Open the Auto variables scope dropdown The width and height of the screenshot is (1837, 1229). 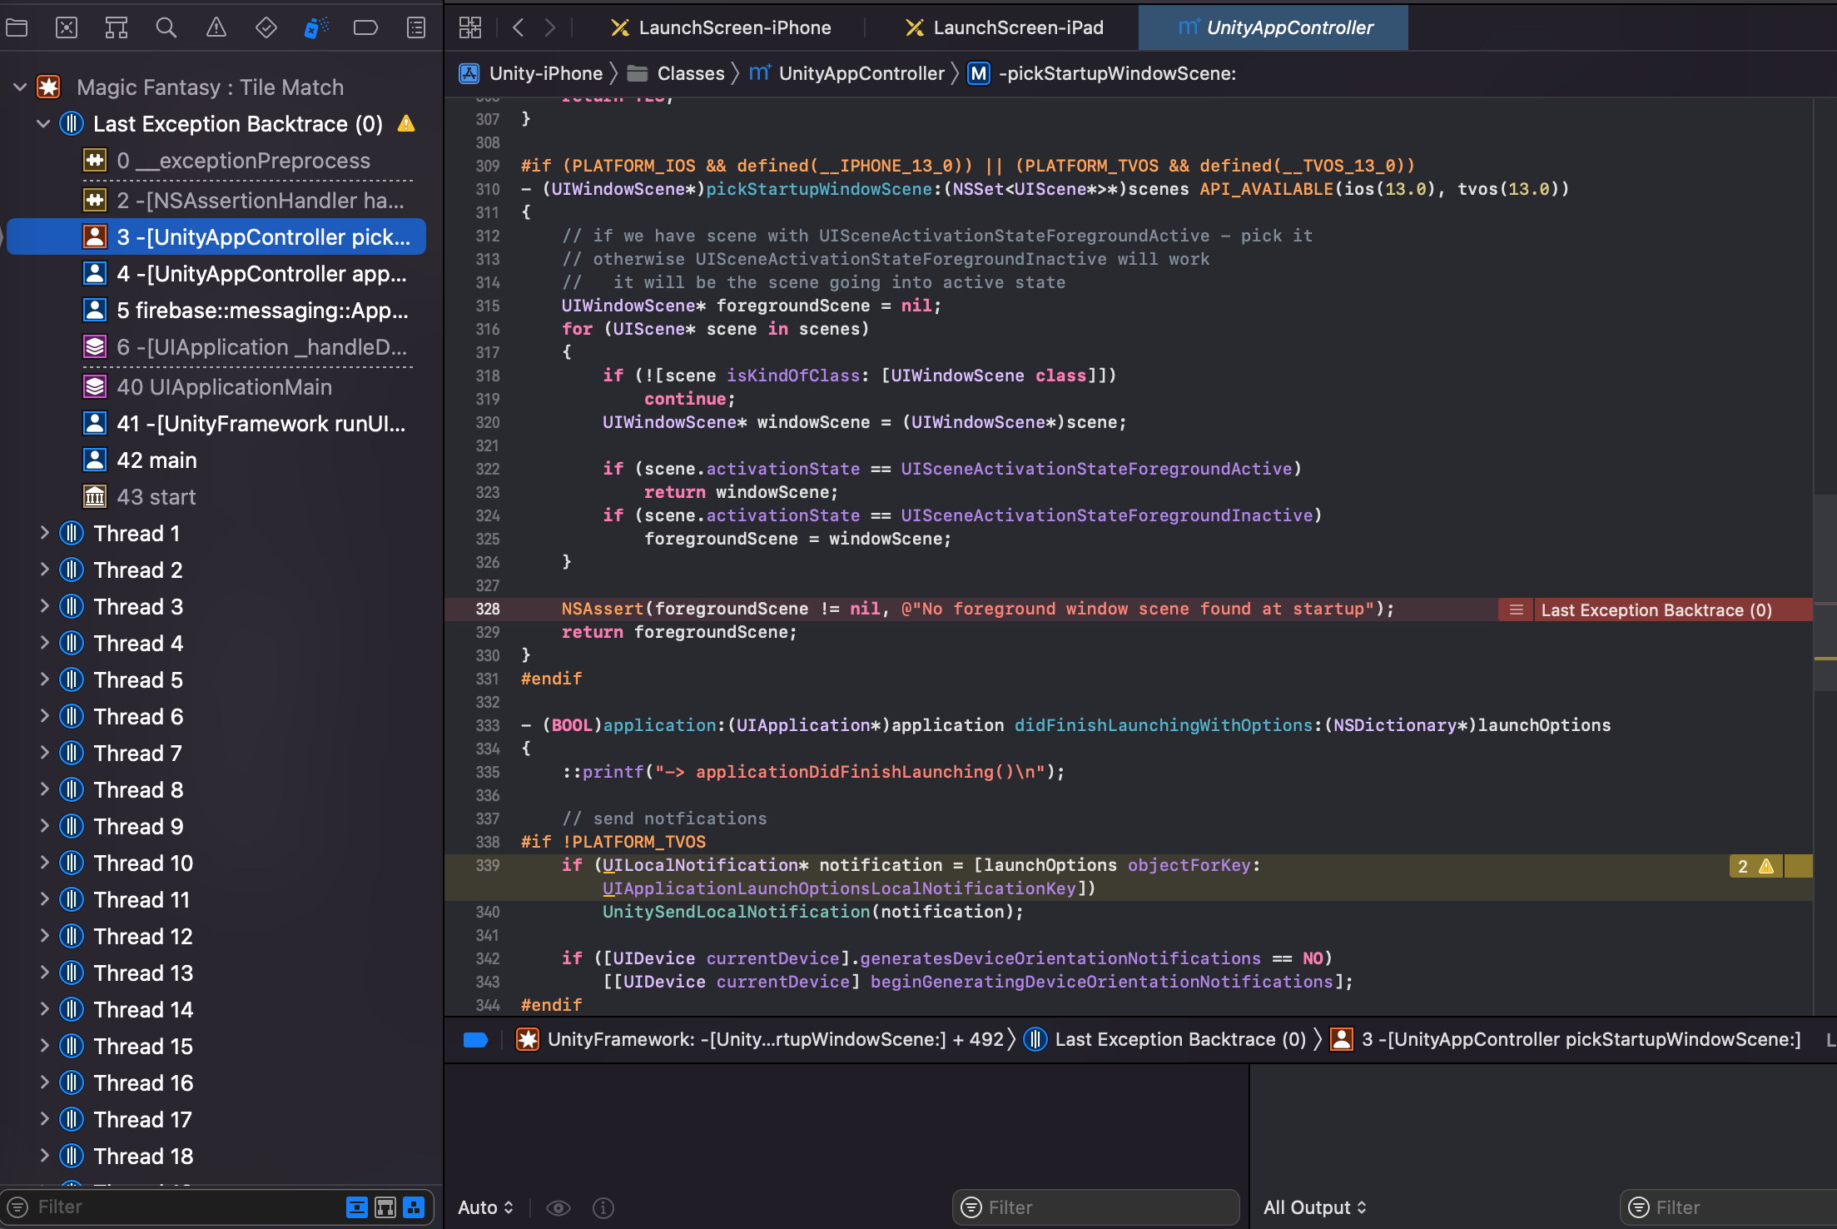tap(486, 1207)
